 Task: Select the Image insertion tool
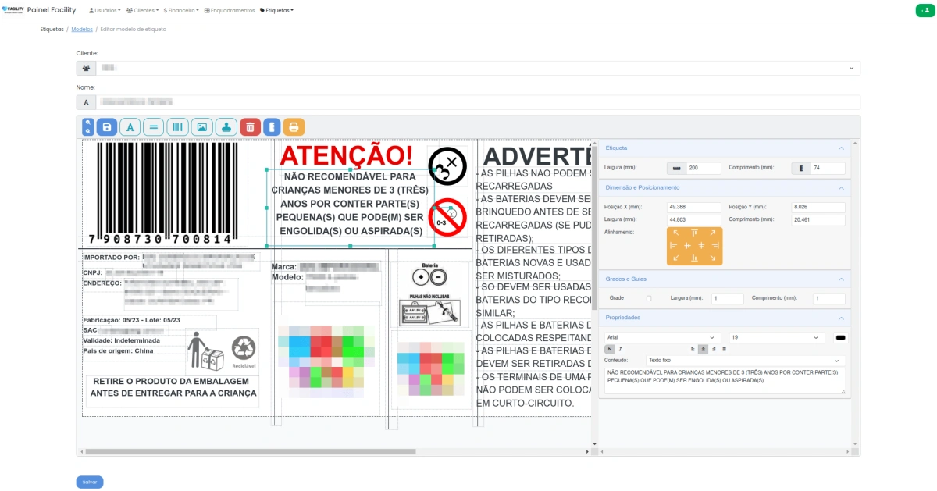point(202,126)
